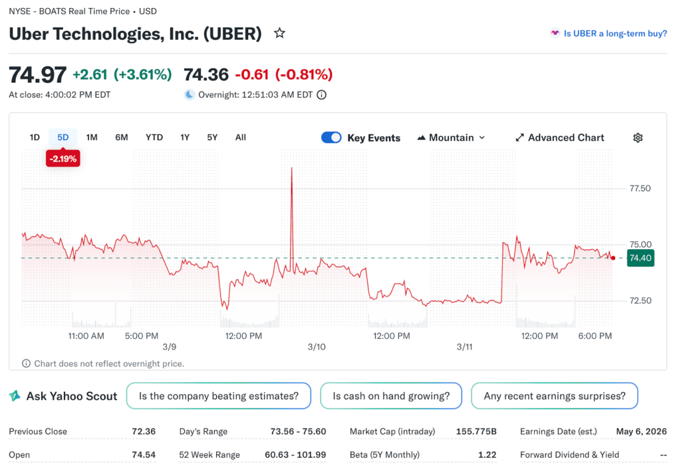Click the Yahoo Scout sparkle icon
681x473 pixels.
point(15,396)
